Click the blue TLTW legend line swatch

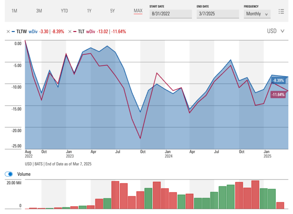13,31
